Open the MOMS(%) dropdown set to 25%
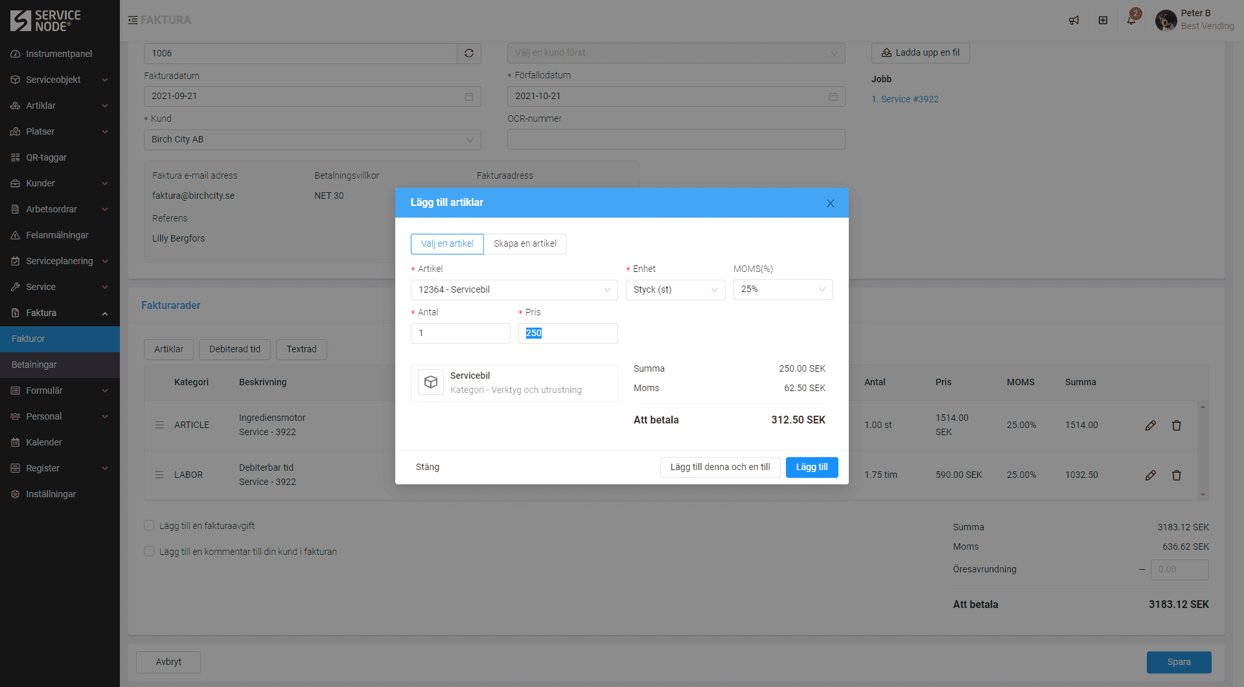The image size is (1244, 687). [x=783, y=289]
